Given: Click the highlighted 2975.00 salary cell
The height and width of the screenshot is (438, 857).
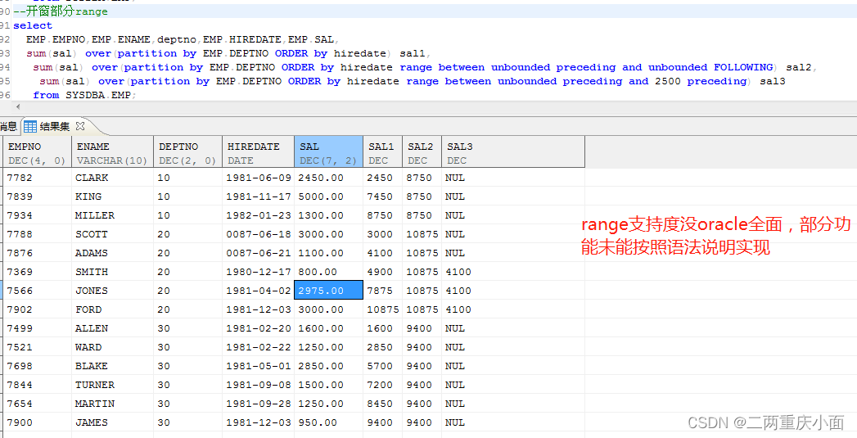Looking at the screenshot, I should (328, 291).
